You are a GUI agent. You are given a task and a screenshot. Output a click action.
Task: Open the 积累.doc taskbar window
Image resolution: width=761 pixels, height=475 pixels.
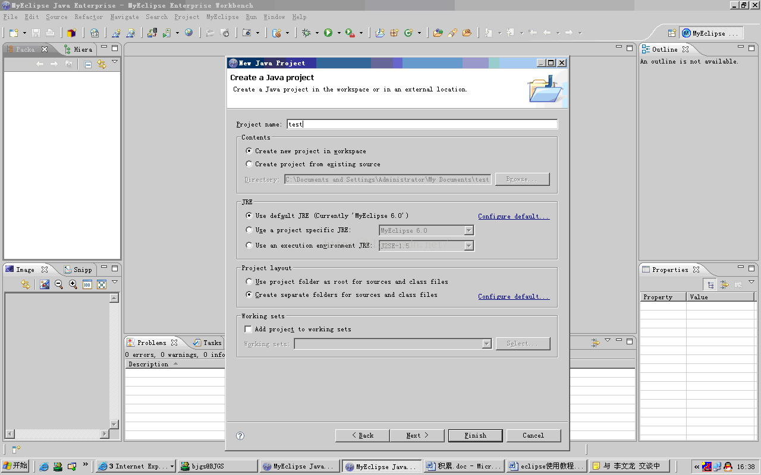[464, 466]
